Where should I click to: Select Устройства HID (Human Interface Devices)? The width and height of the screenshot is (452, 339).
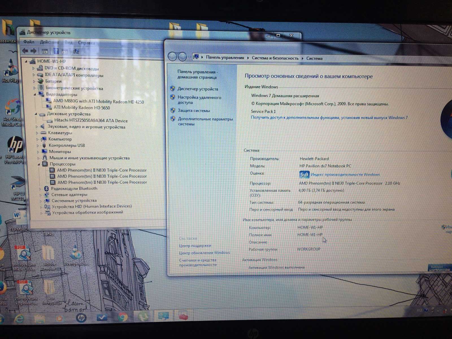(x=92, y=207)
